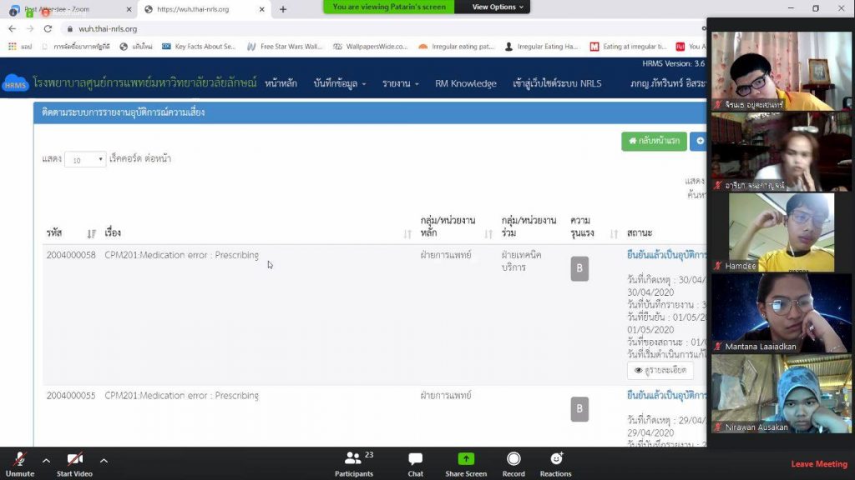This screenshot has width=855, height=480.
Task: Open the records-per-page dropdown showing 10
Action: [x=85, y=159]
